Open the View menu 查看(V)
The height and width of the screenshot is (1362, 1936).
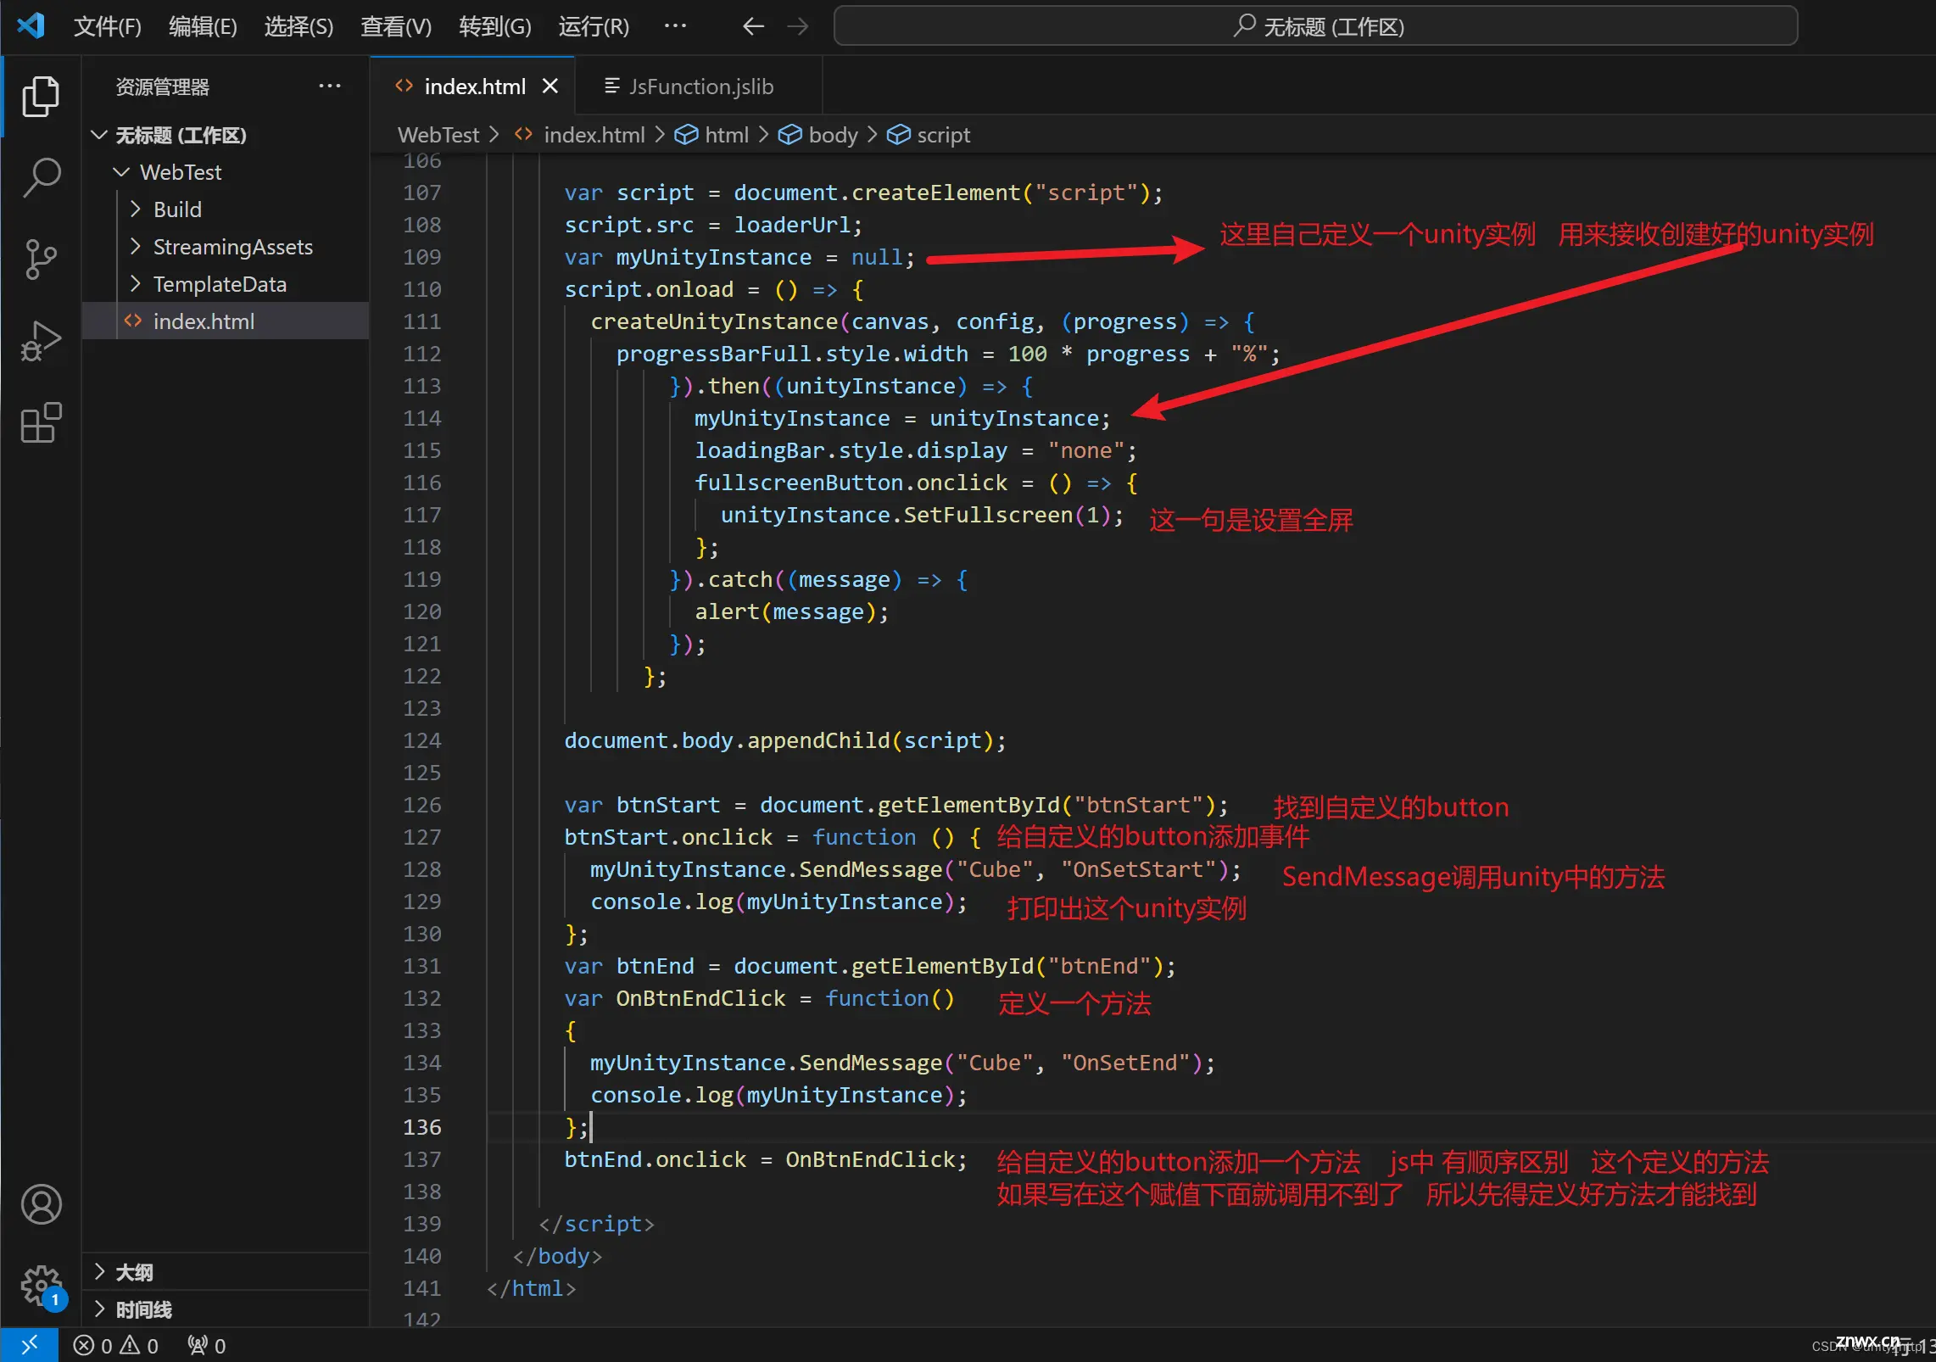tap(396, 26)
